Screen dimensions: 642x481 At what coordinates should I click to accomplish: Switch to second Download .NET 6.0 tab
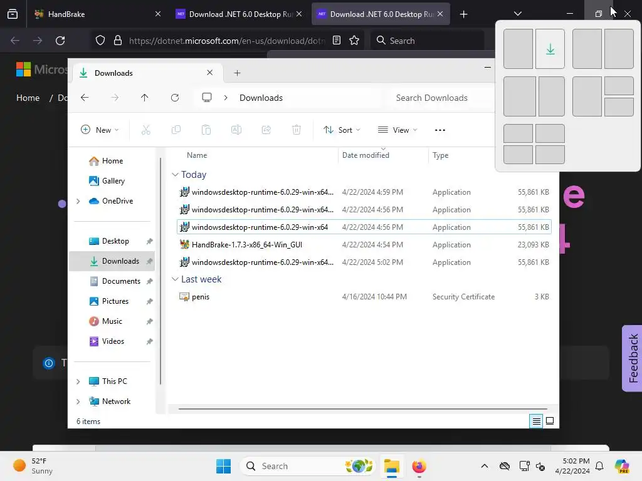pyautogui.click(x=381, y=14)
